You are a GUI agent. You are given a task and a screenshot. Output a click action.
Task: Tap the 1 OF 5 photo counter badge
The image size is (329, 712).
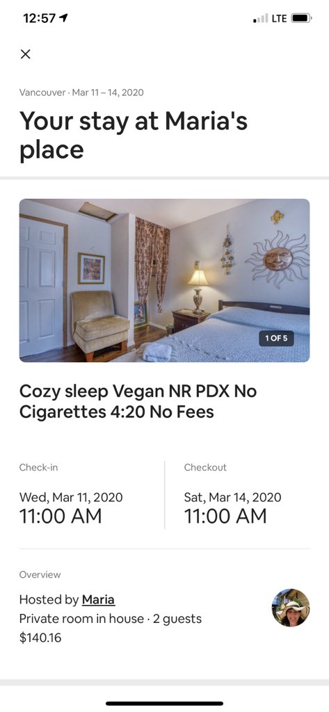point(276,339)
